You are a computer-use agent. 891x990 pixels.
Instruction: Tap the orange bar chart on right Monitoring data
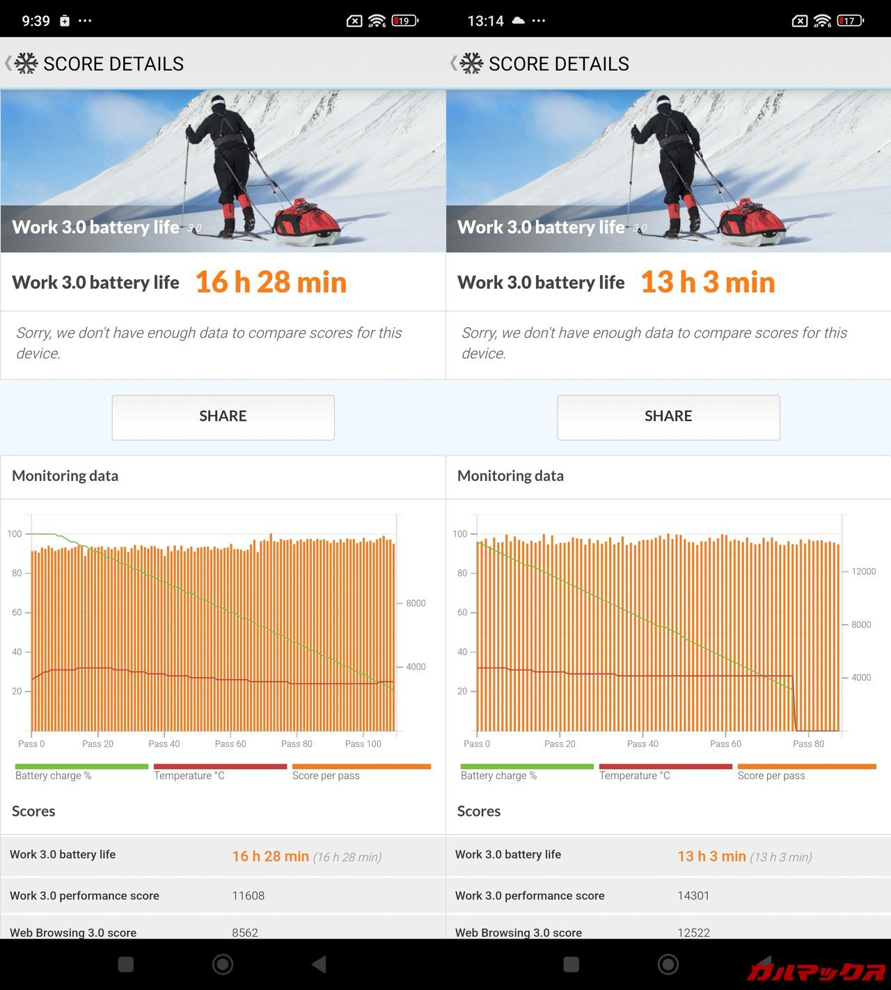coord(658,634)
